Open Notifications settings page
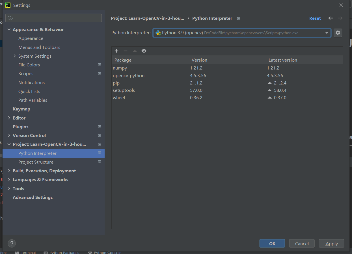 pyautogui.click(x=31, y=83)
